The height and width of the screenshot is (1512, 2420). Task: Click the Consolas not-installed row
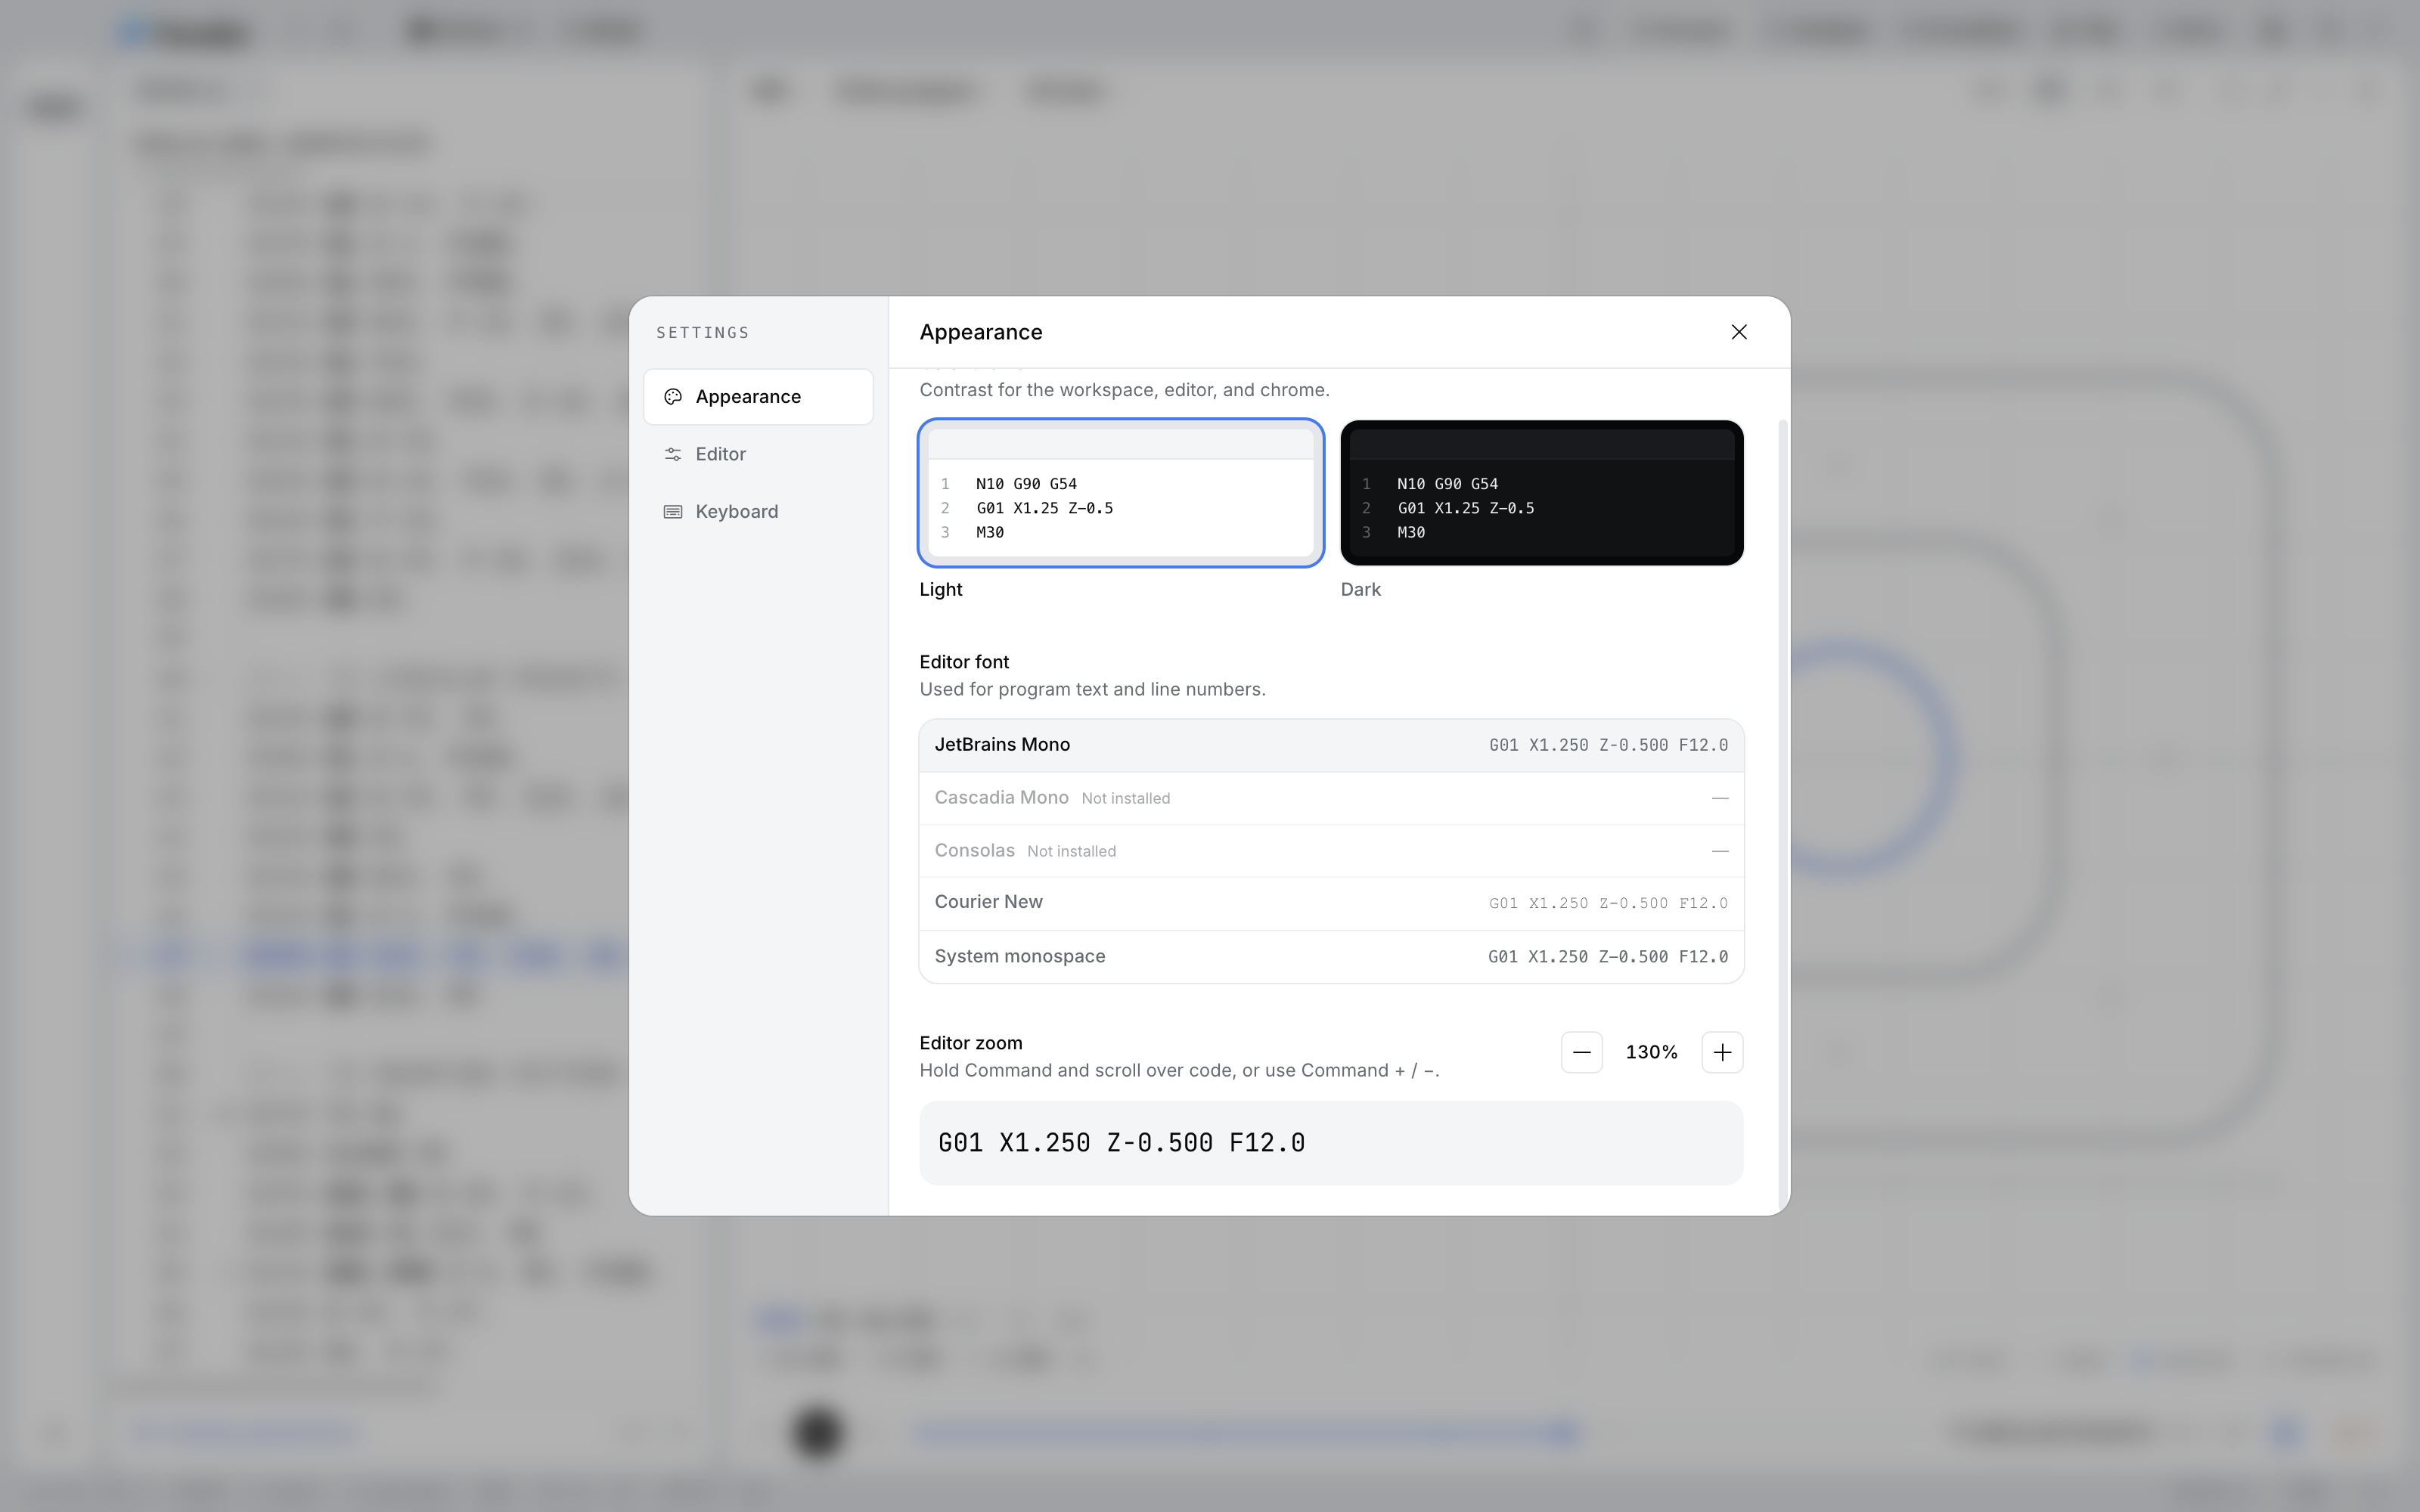[x=1331, y=851]
